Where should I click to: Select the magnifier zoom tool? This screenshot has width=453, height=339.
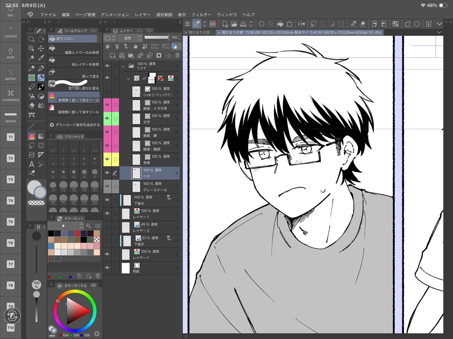tap(31, 39)
